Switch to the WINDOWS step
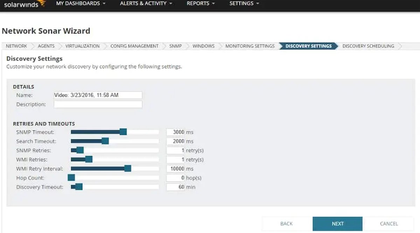Screen dimensions: 420x233 coord(203,46)
